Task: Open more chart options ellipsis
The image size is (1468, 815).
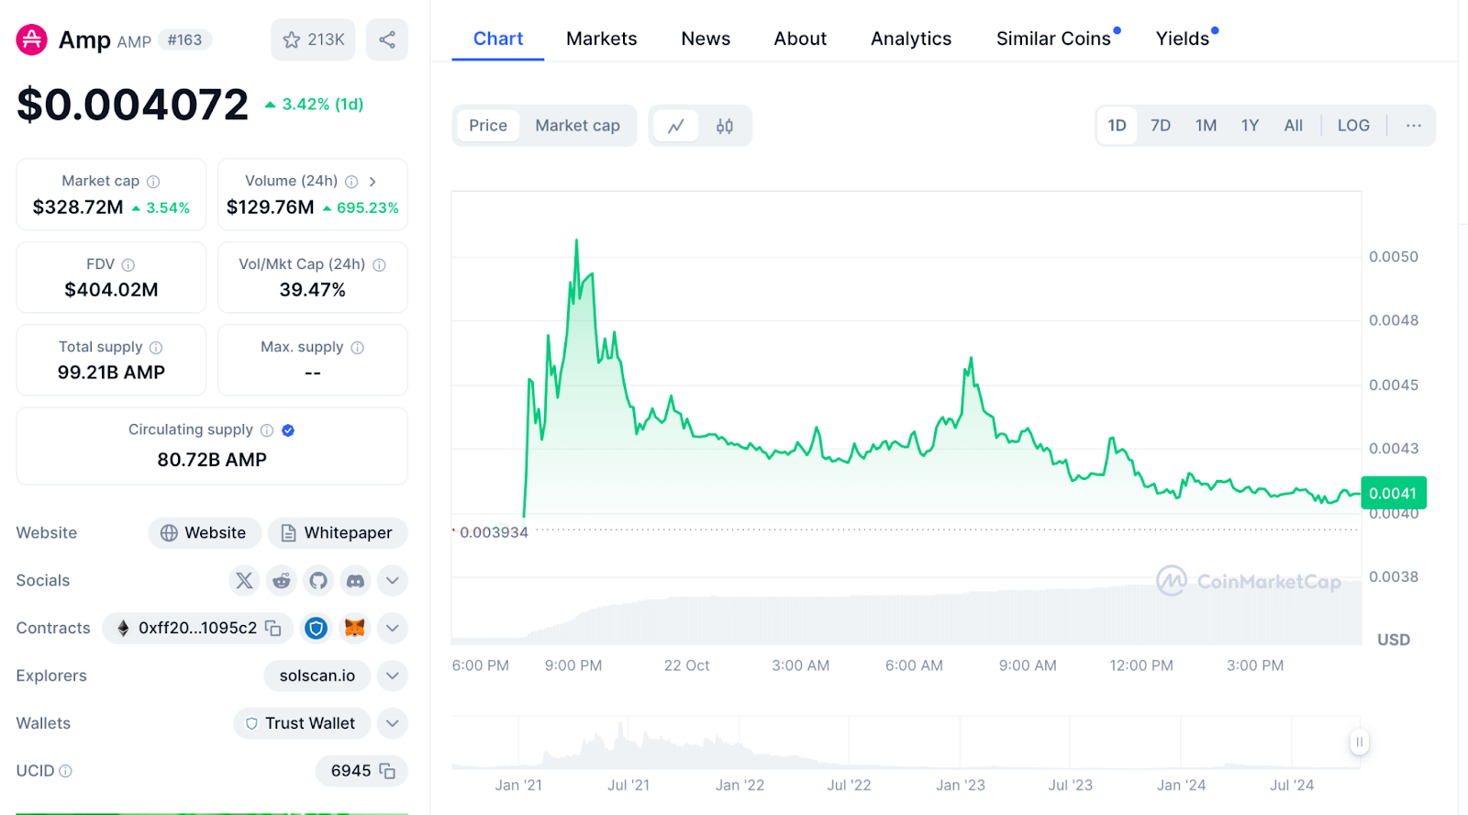Action: (x=1414, y=126)
